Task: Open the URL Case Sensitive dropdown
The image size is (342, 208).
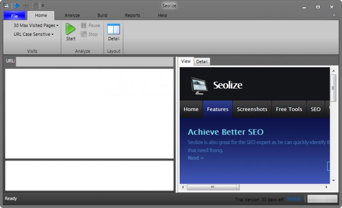Action: click(x=33, y=34)
